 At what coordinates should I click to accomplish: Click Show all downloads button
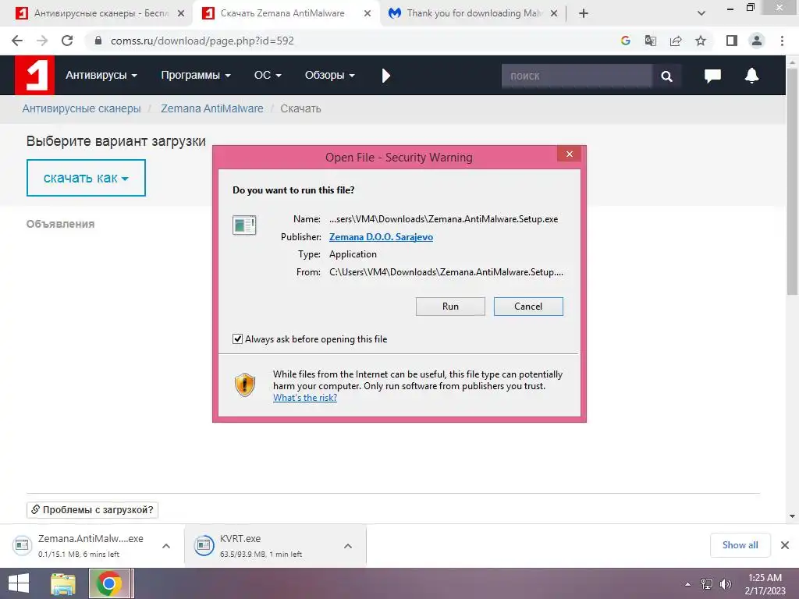[x=740, y=545]
